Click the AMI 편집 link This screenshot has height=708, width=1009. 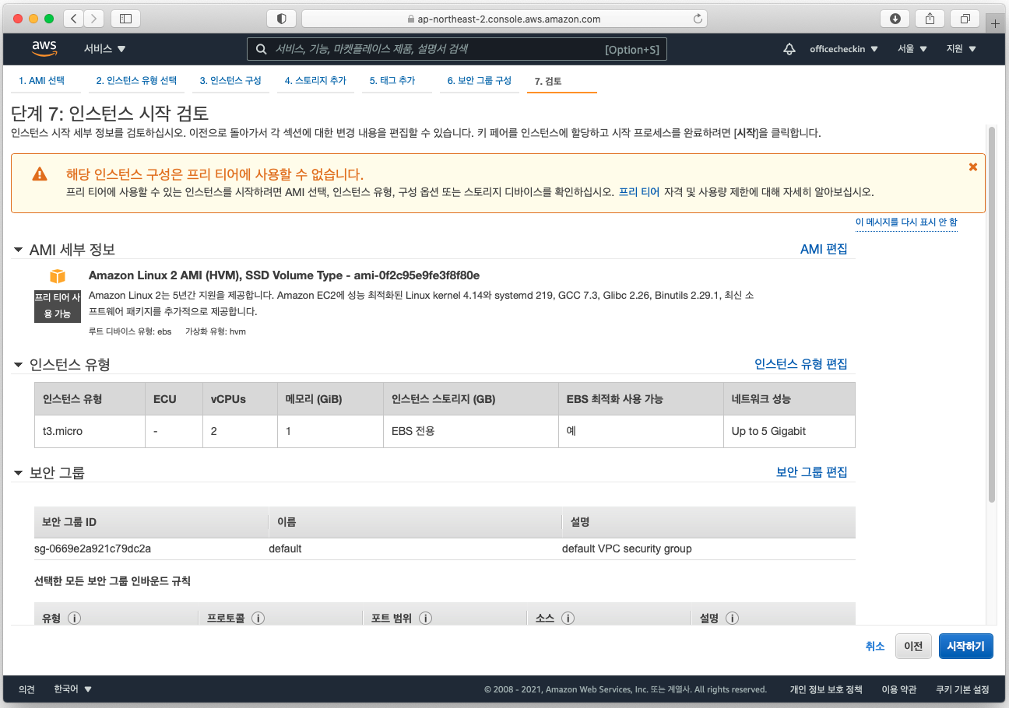(x=824, y=249)
